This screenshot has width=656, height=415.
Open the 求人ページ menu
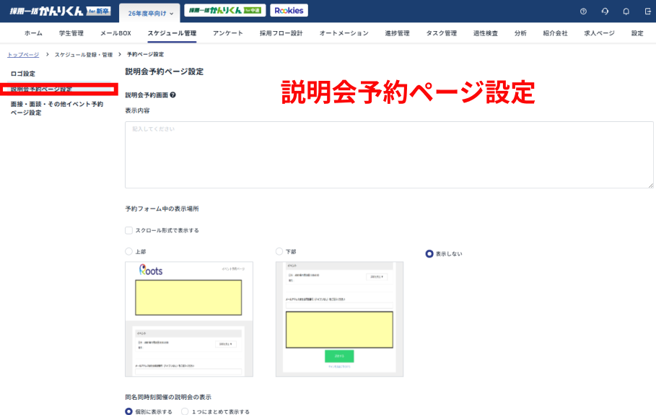pos(600,33)
